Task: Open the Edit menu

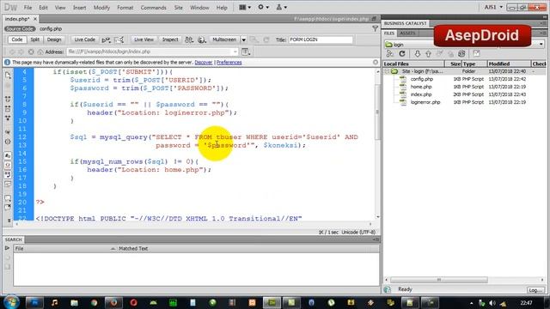Action: (43, 8)
